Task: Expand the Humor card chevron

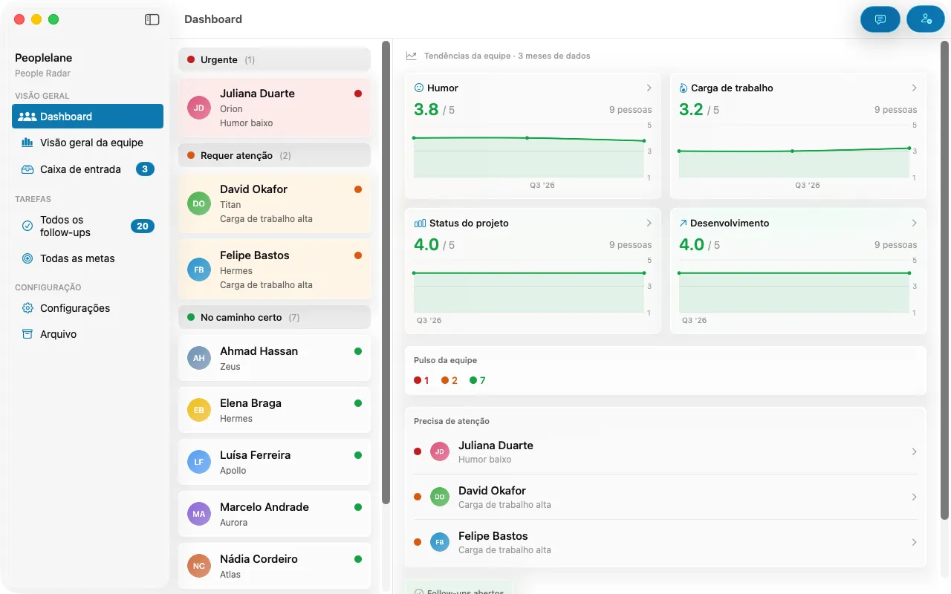Action: 649,88
